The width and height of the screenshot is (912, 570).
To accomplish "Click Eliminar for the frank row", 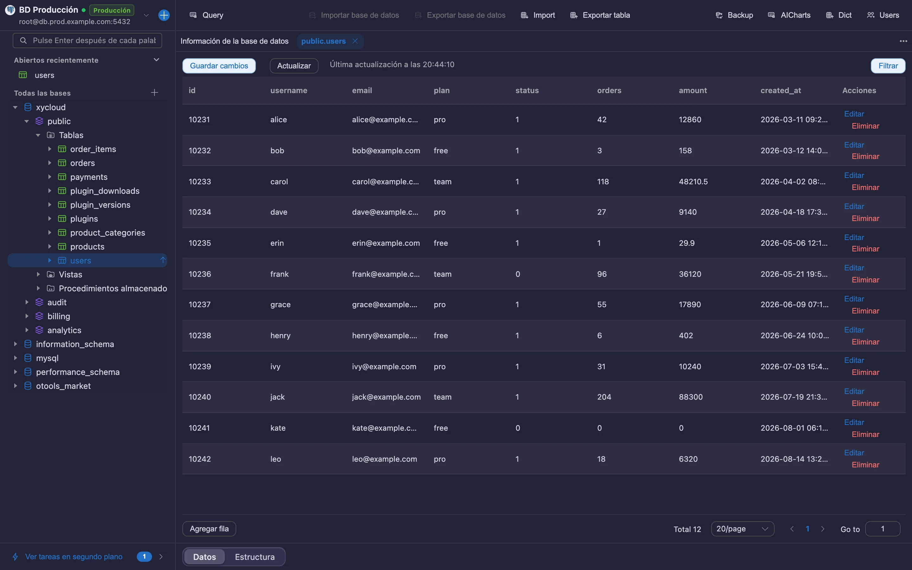I will 865,280.
